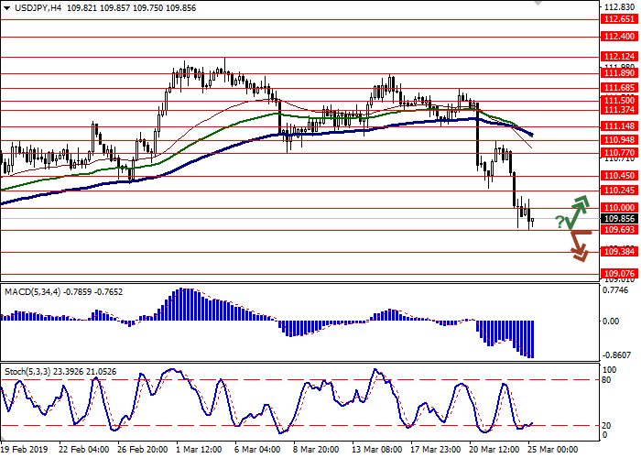The image size is (641, 458).
Task: Select the 111.148 price level label
Action: 619,125
